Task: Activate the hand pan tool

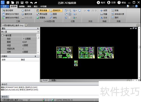Action: 80,10
